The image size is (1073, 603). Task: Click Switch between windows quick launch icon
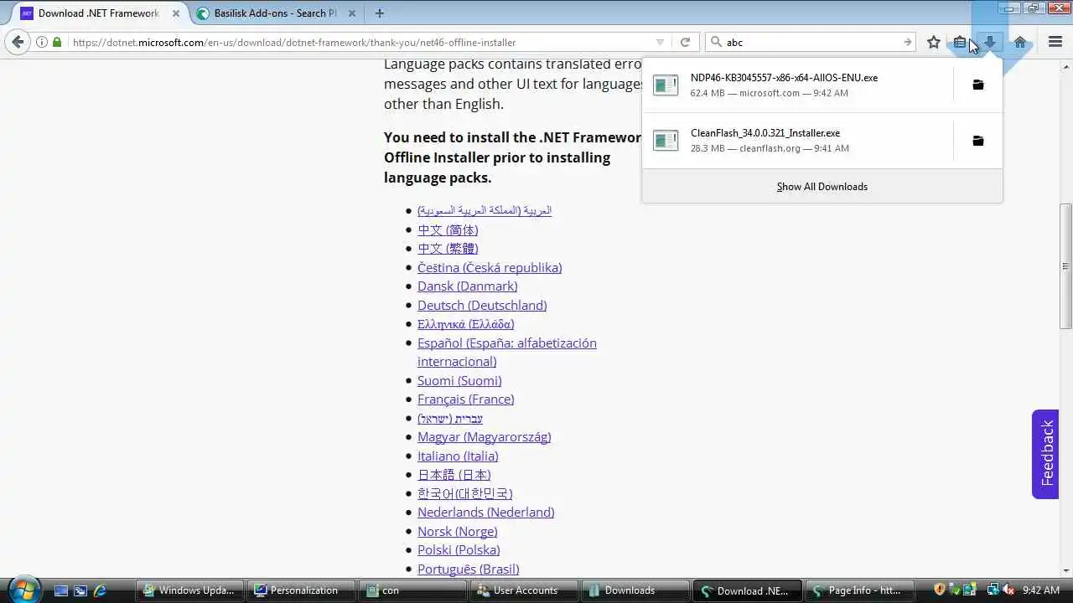80,590
